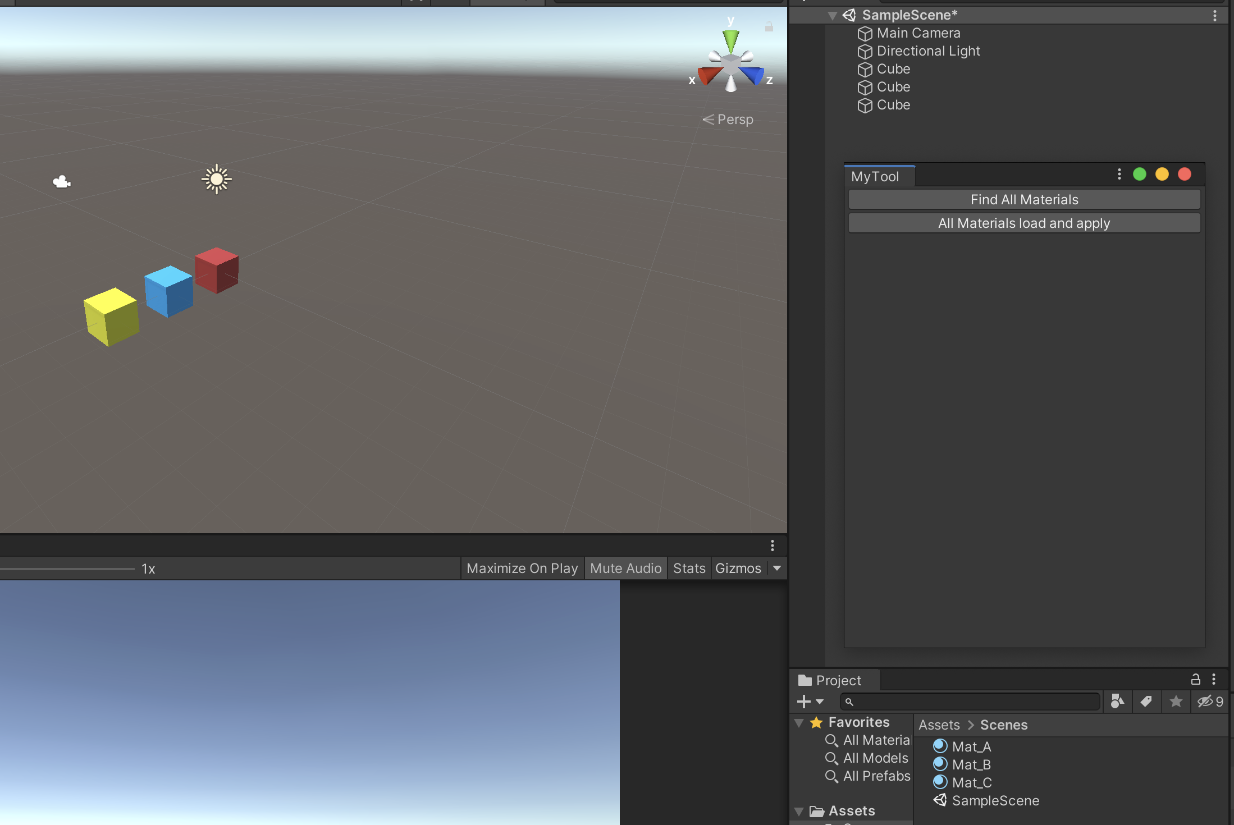1234x825 pixels.
Task: Select the Mat_A material asset
Action: pos(962,747)
